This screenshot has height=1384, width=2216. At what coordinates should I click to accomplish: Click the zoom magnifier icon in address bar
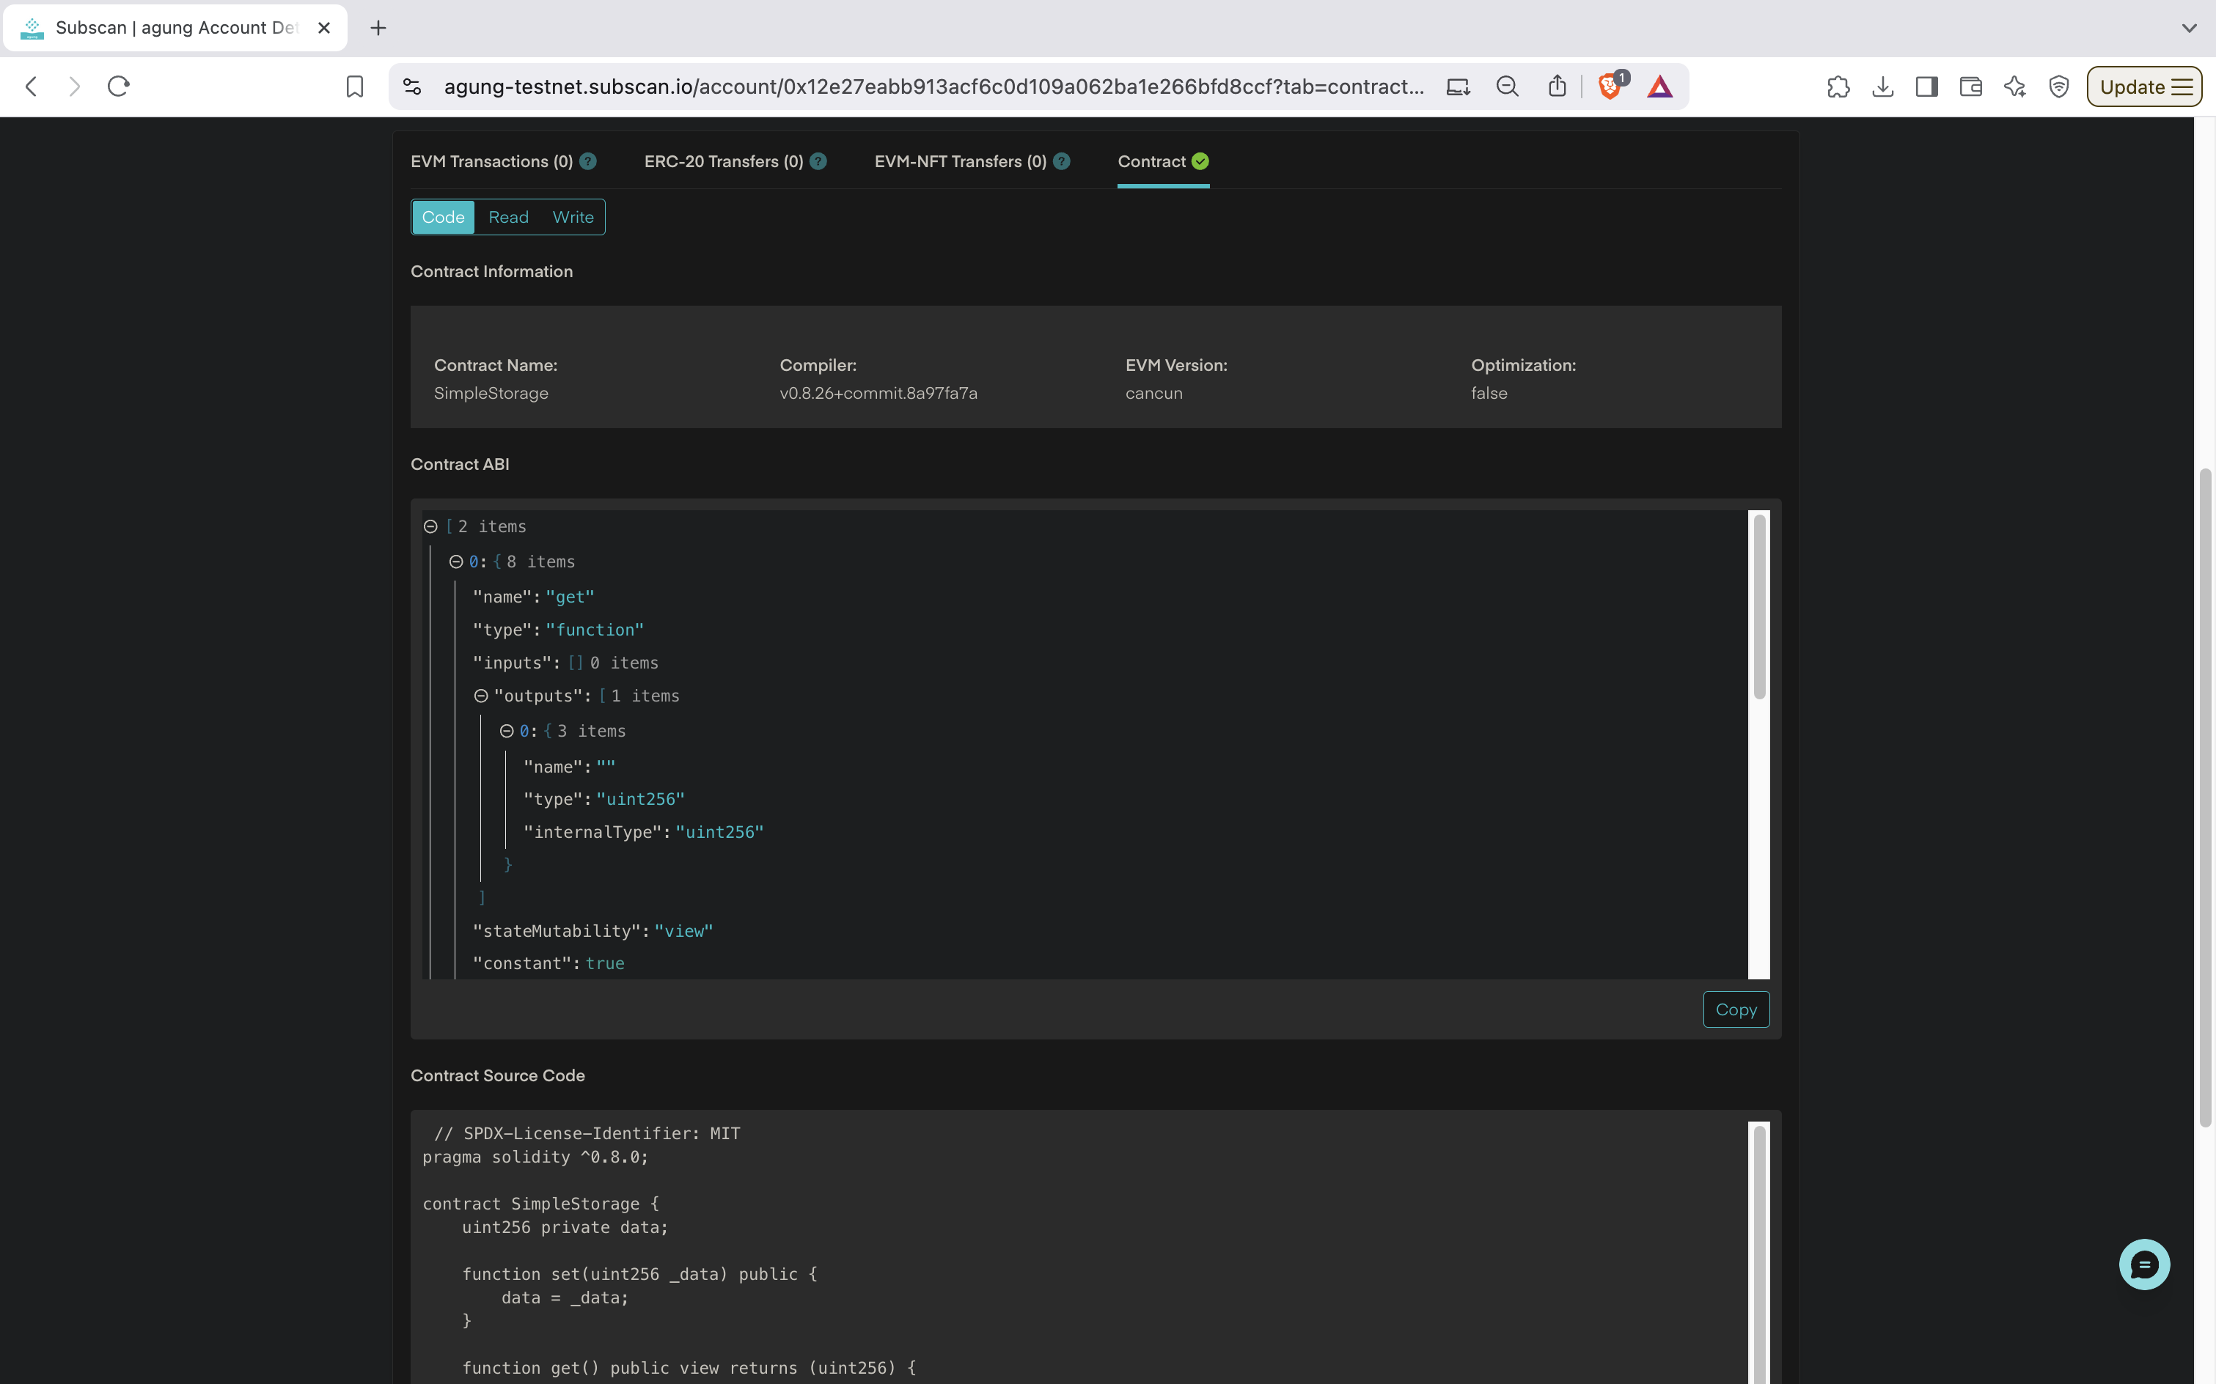[x=1507, y=87]
